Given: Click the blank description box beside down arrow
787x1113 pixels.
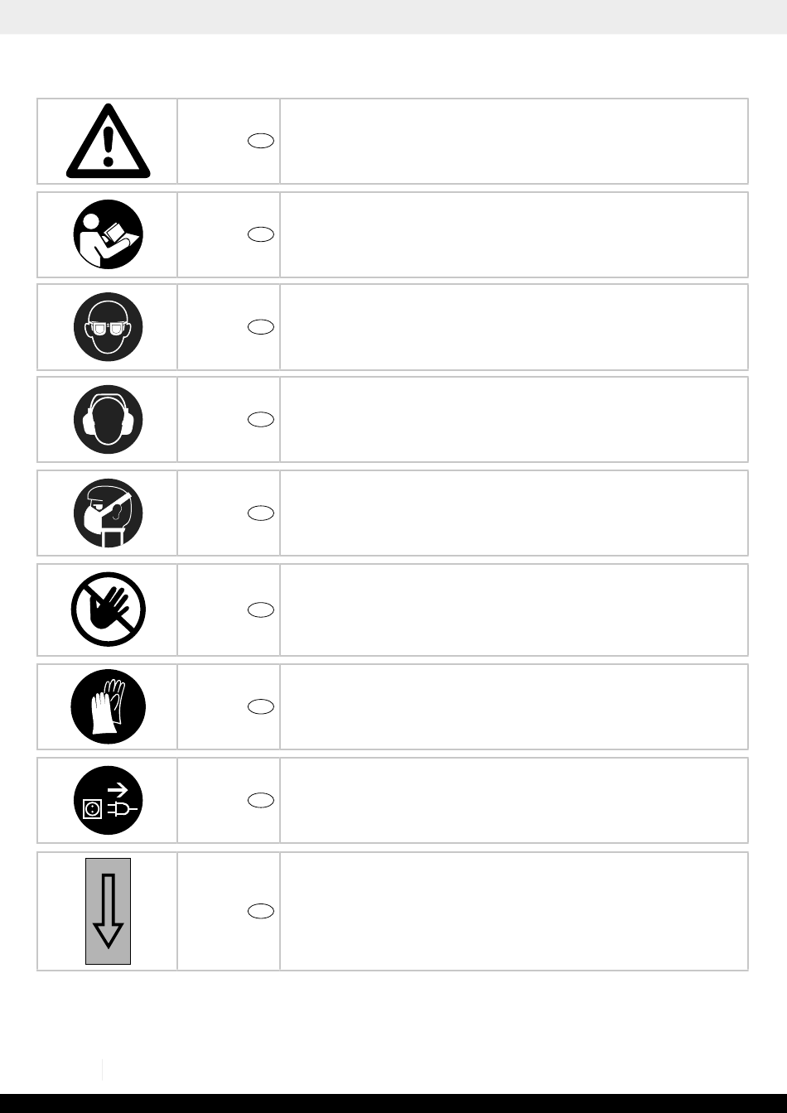Looking at the screenshot, I should (x=514, y=911).
